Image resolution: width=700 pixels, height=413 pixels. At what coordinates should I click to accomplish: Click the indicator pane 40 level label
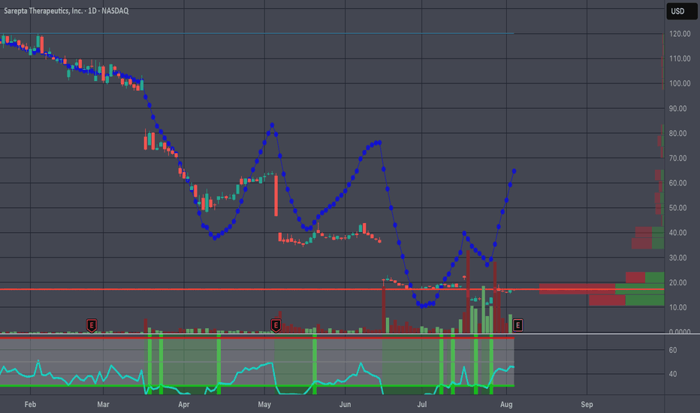point(673,374)
